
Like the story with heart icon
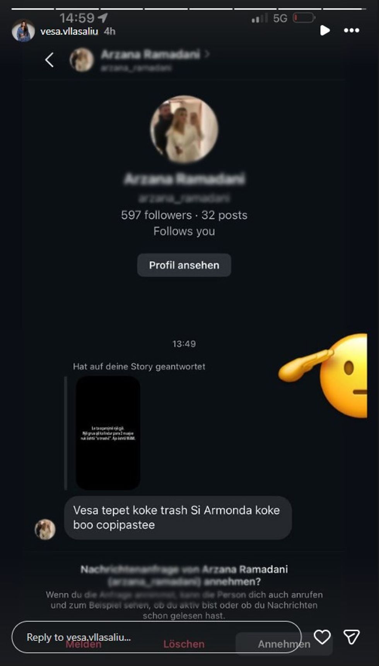pos(322,637)
